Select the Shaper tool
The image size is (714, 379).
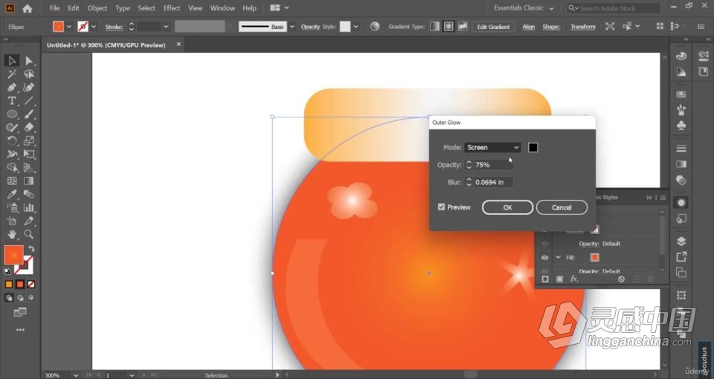coord(12,127)
